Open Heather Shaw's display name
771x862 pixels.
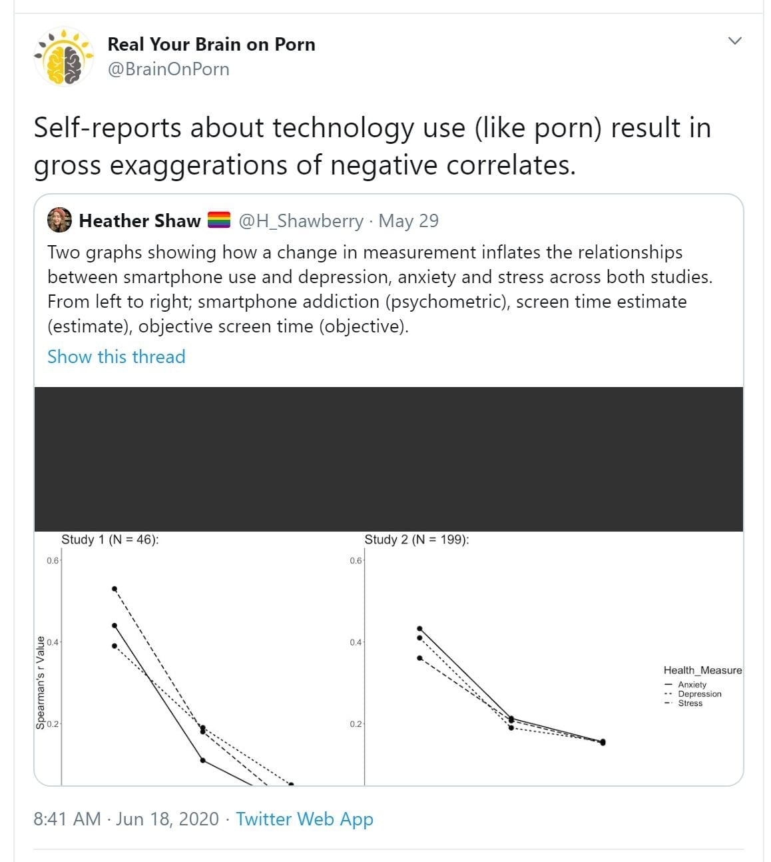pyautogui.click(x=140, y=221)
